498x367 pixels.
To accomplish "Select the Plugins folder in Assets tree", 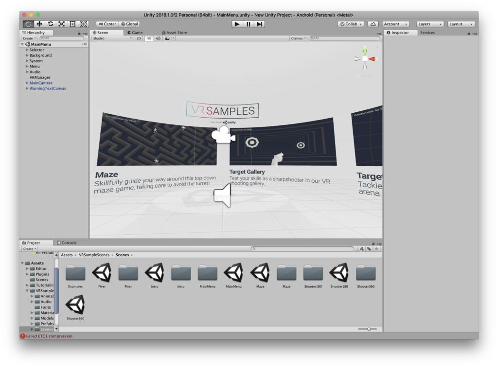I will coord(42,274).
